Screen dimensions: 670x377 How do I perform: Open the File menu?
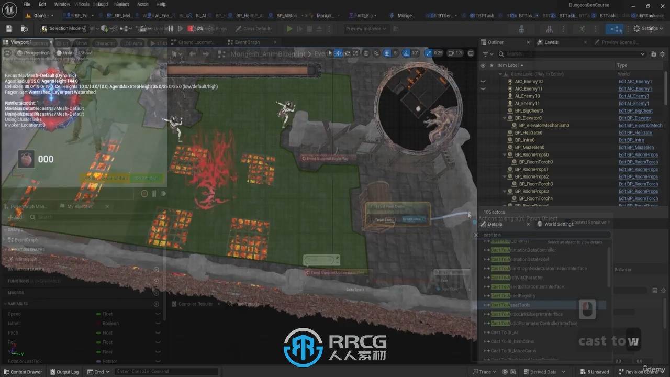(x=26, y=4)
